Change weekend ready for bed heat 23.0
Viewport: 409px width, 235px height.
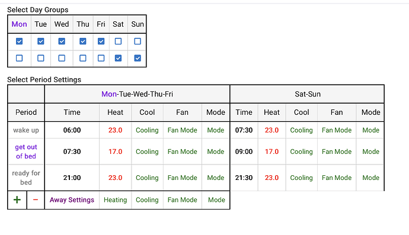pyautogui.click(x=272, y=178)
